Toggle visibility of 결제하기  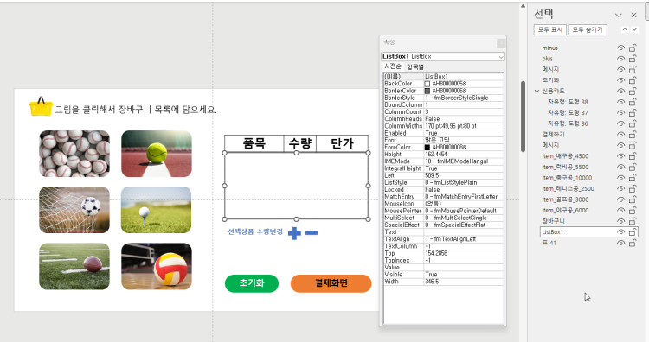[x=620, y=134]
